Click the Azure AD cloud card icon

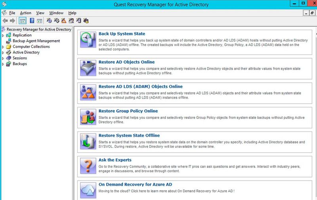[88, 190]
